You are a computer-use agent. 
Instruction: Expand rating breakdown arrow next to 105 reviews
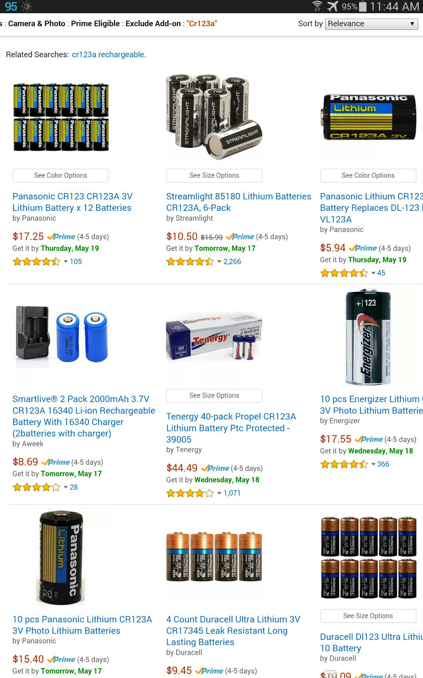tap(66, 261)
